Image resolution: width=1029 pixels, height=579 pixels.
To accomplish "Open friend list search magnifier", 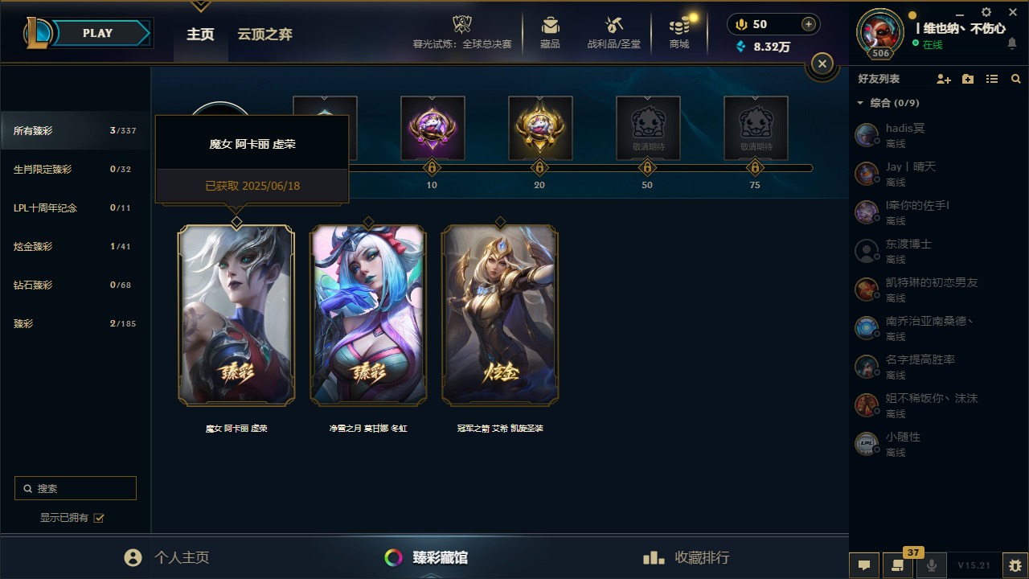I will click(1016, 79).
